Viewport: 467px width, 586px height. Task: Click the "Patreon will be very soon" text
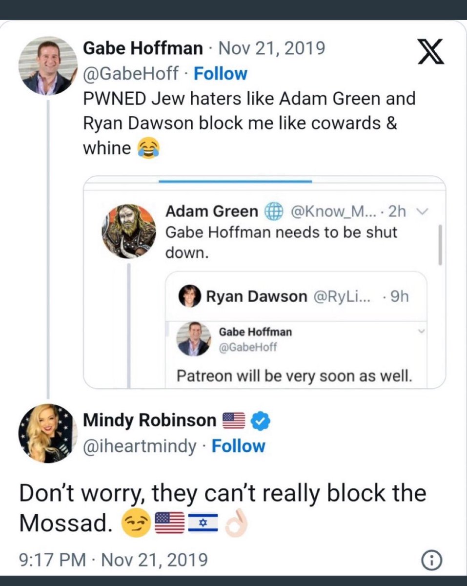click(x=291, y=376)
